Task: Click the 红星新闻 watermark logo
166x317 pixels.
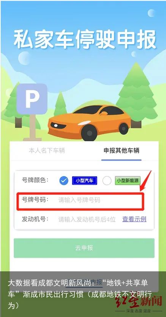Action: (x=139, y=301)
